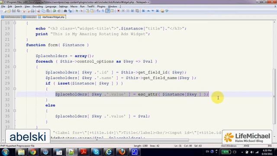This screenshot has width=277, height=156.
Task: Collapse the fold marker at line 23
Action: point(15,50)
